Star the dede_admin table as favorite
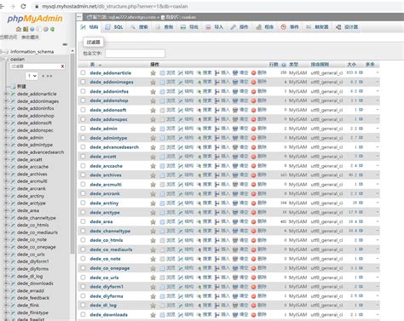The image size is (404, 321). pos(153,129)
